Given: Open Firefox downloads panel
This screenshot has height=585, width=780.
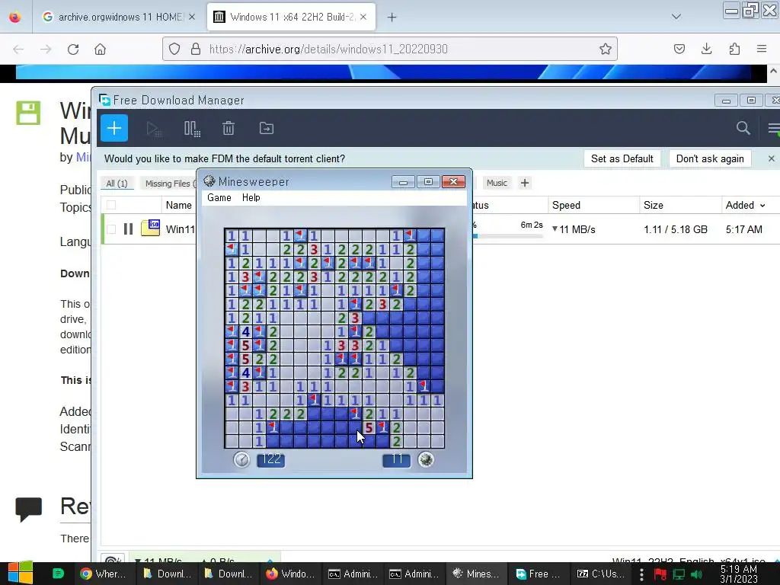Looking at the screenshot, I should tap(706, 49).
